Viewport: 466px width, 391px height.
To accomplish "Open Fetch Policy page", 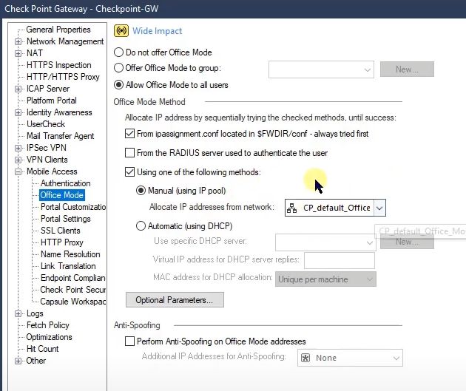I will point(48,325).
